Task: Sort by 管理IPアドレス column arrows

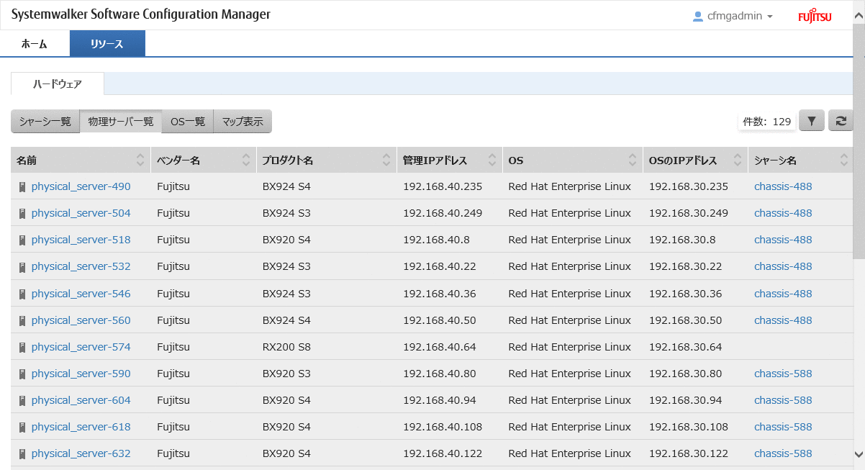Action: pyautogui.click(x=492, y=161)
